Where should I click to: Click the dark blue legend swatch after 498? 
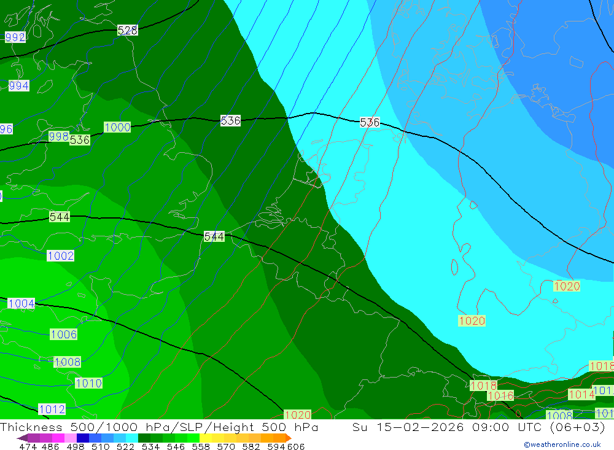83,438
